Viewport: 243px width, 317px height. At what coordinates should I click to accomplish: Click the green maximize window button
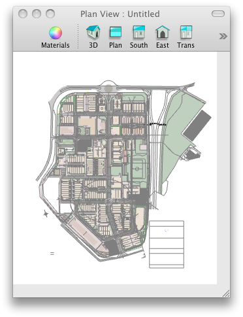point(50,14)
